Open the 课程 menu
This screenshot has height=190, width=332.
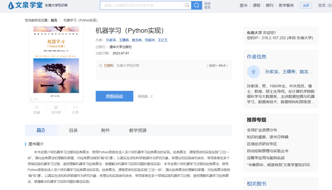(x=256, y=5)
